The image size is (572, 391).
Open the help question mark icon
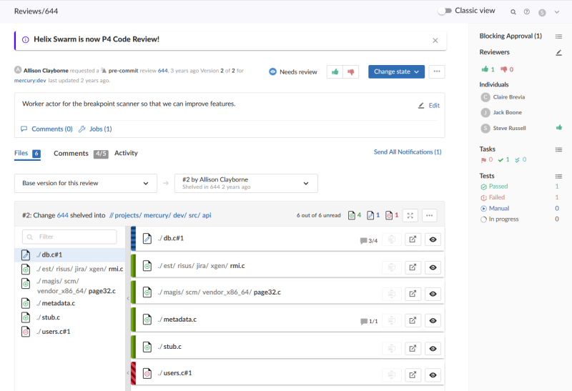[x=527, y=12]
